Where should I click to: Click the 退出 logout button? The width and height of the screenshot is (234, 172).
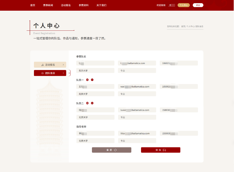(198, 5)
